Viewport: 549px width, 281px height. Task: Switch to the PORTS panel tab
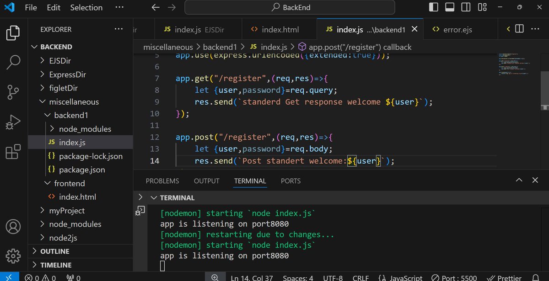(x=291, y=181)
